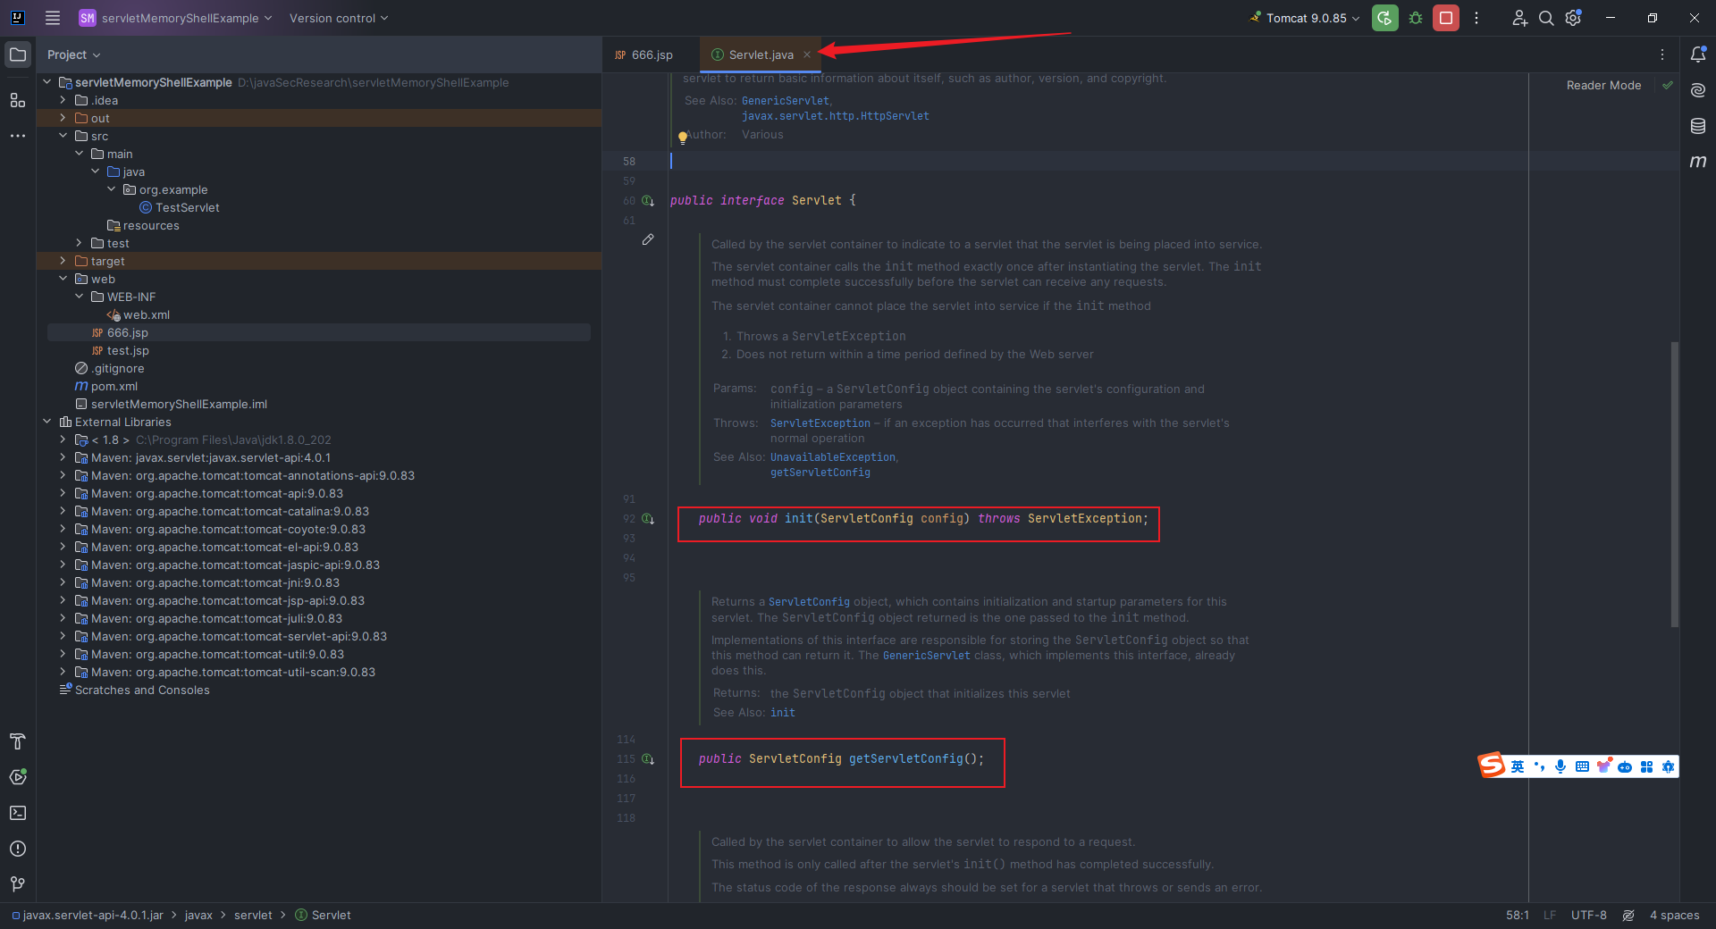
Task: Stop the running Tomcat server
Action: click(1446, 18)
